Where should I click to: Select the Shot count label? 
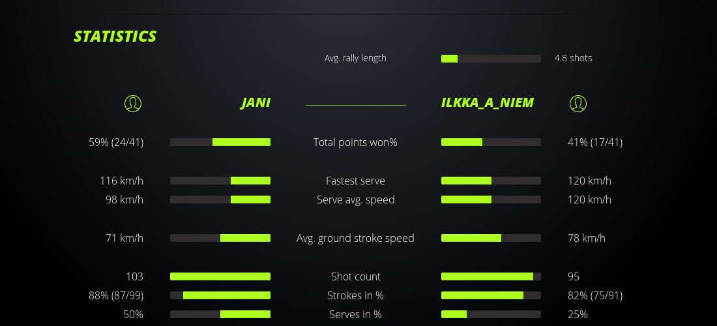[x=355, y=276]
